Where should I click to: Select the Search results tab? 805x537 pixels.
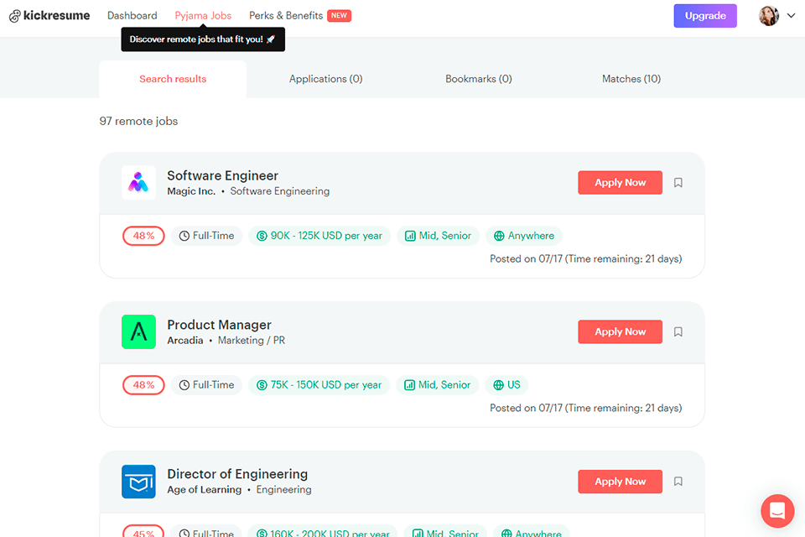tap(173, 79)
